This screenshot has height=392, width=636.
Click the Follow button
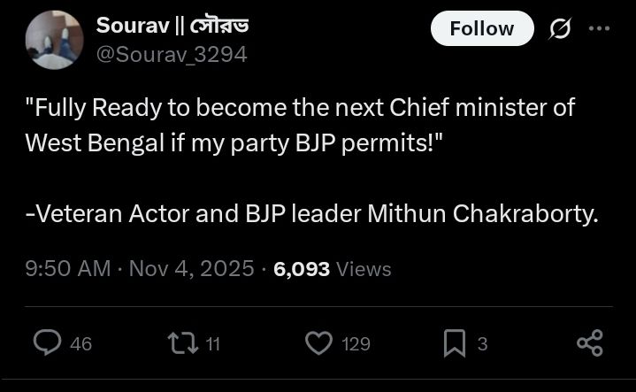tap(481, 28)
